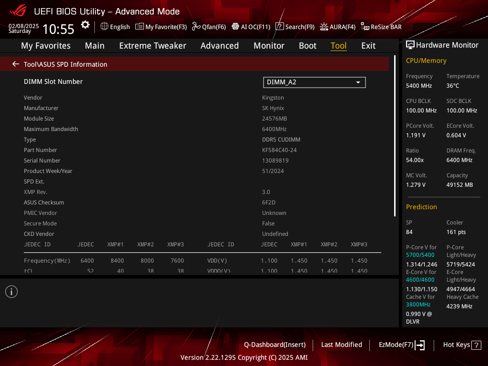The height and width of the screenshot is (366, 488).
Task: Click the Vendor value Kingston
Action: click(x=273, y=97)
